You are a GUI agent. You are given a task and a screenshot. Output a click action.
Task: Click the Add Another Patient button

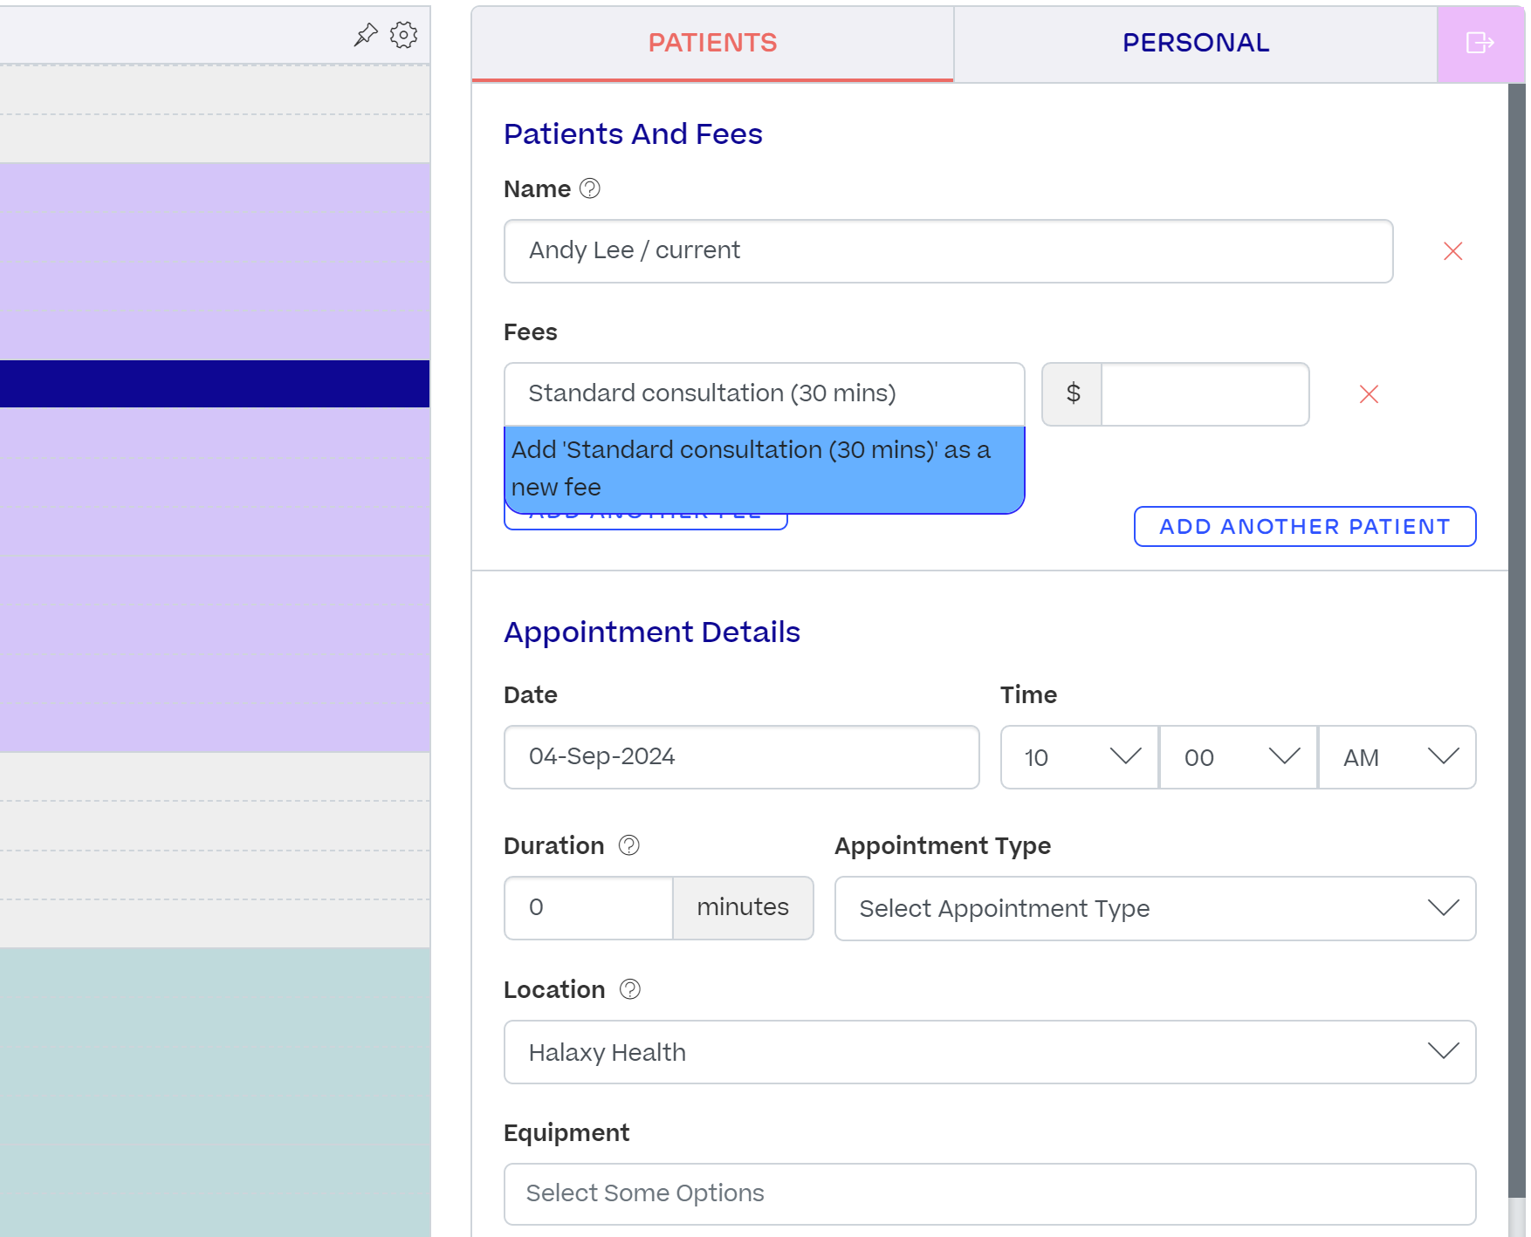click(x=1305, y=526)
